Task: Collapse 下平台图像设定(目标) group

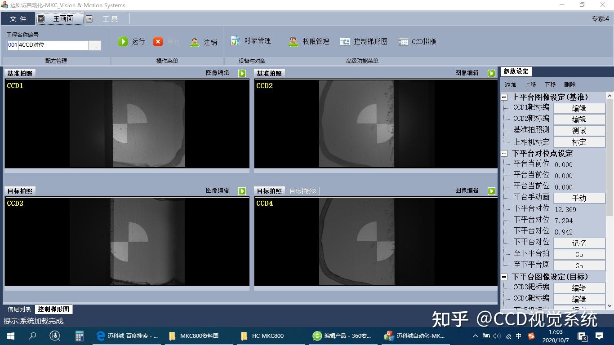Action: click(504, 277)
